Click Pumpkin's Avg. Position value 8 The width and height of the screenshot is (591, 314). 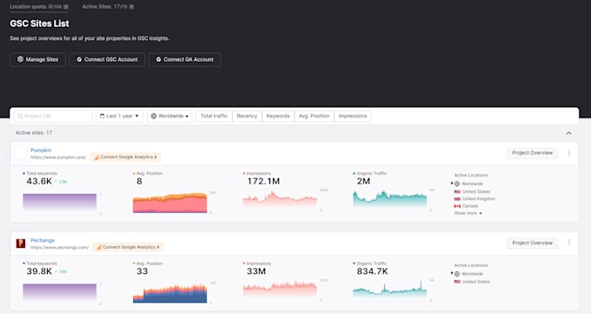(139, 182)
